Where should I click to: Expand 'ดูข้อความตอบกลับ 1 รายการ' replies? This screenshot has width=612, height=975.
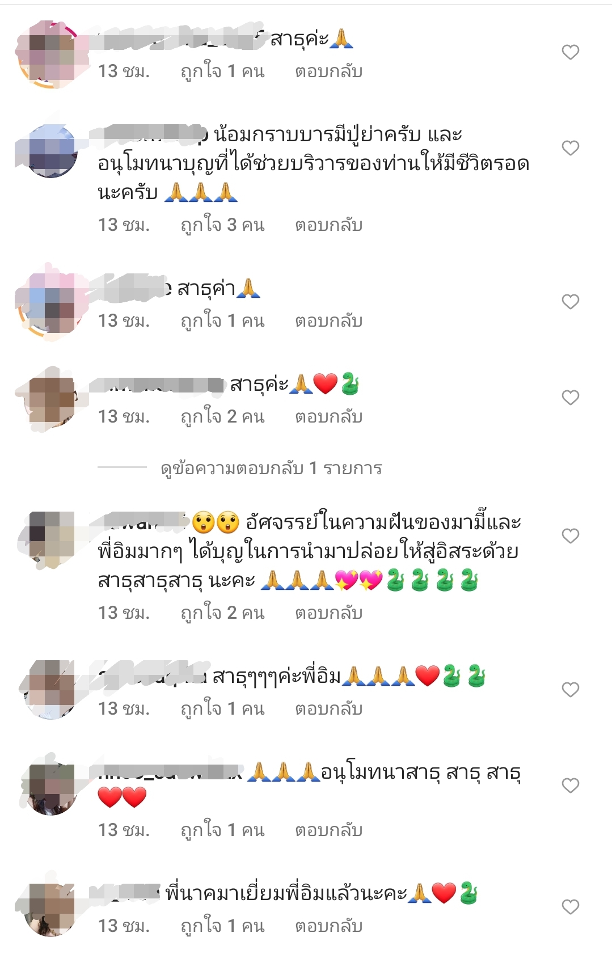point(271,468)
